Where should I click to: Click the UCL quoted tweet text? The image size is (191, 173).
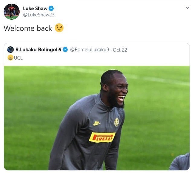pyautogui.click(x=18, y=58)
